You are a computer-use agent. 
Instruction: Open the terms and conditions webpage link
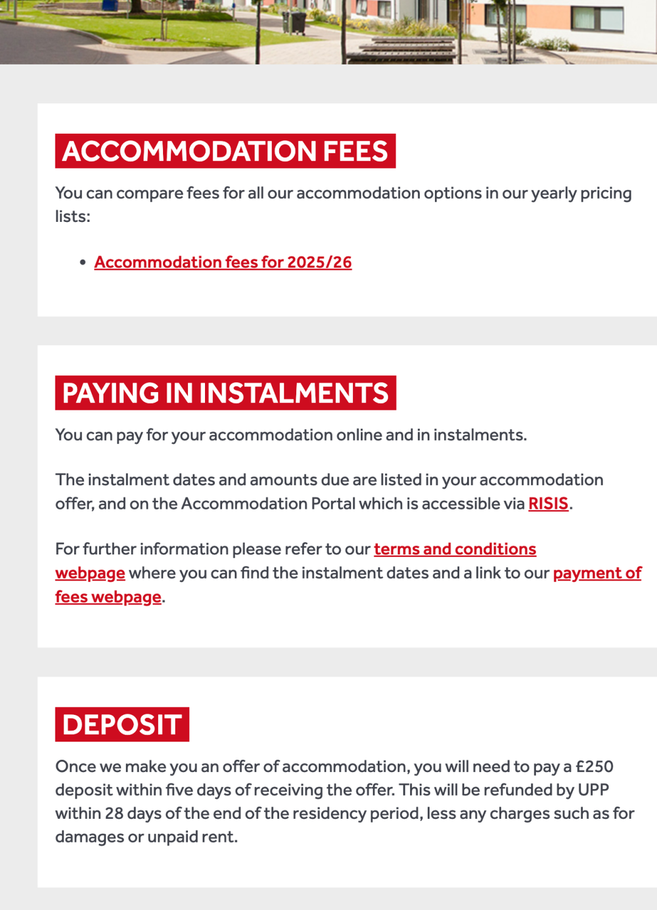pyautogui.click(x=455, y=549)
